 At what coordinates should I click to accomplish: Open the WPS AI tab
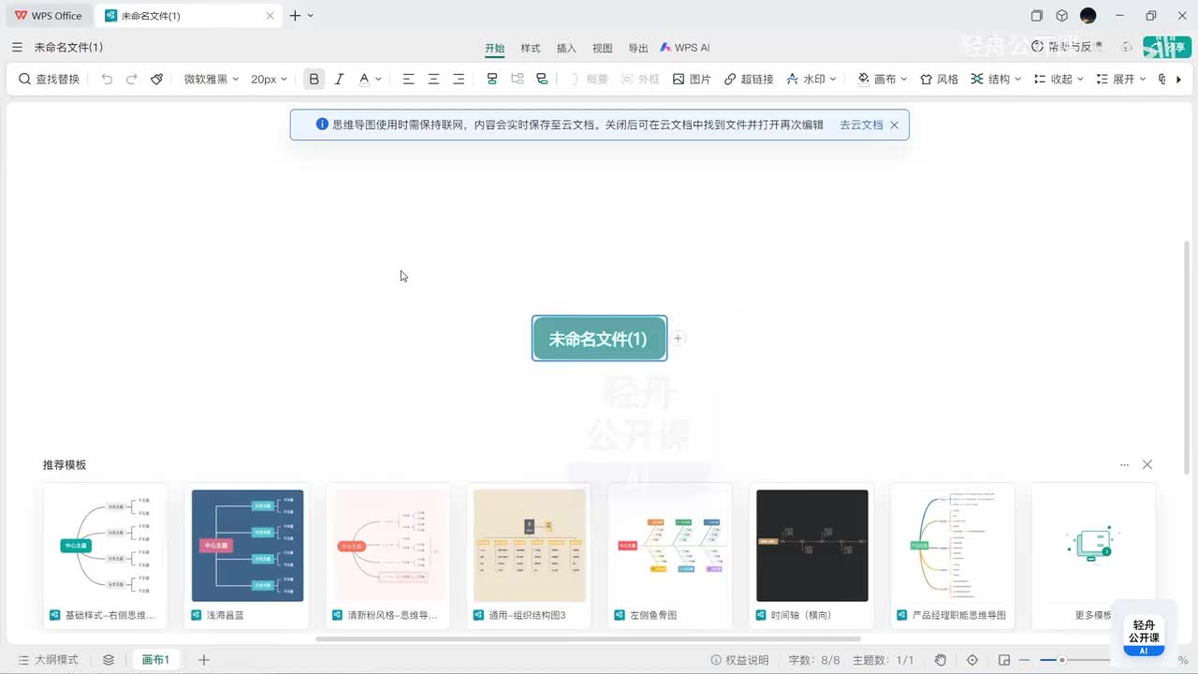(685, 48)
